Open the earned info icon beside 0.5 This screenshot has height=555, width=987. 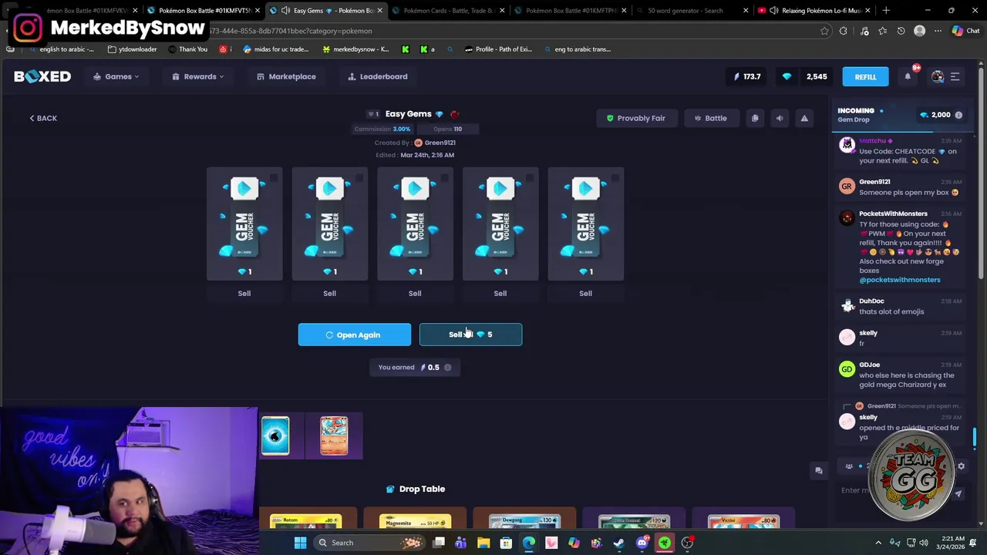pyautogui.click(x=447, y=368)
